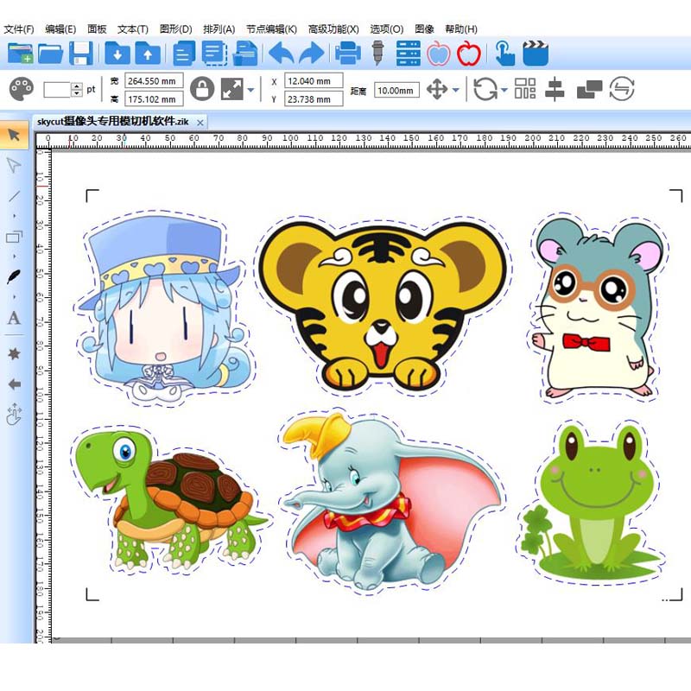Select the line drawing tool
This screenshot has height=691, width=691.
[x=15, y=196]
